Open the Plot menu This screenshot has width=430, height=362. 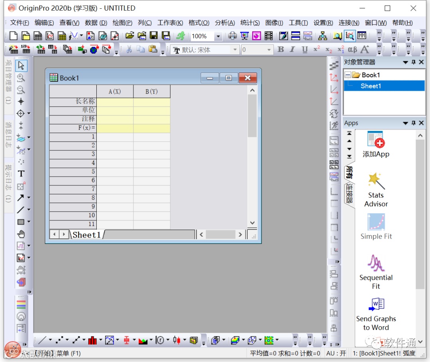tap(122, 23)
